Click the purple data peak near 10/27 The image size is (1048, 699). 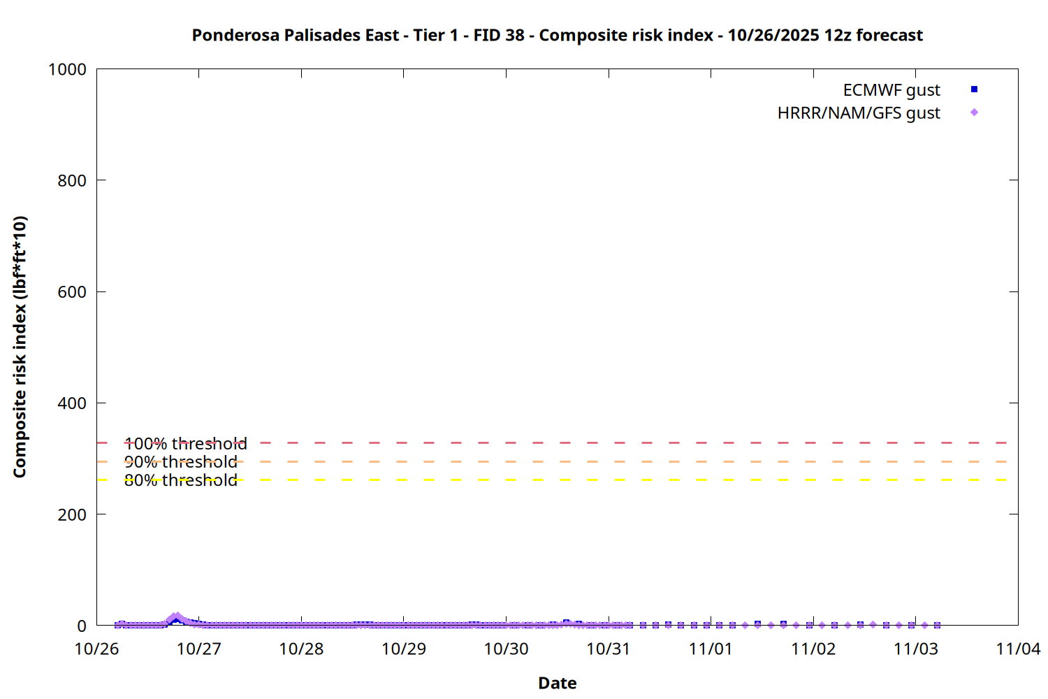pyautogui.click(x=176, y=617)
